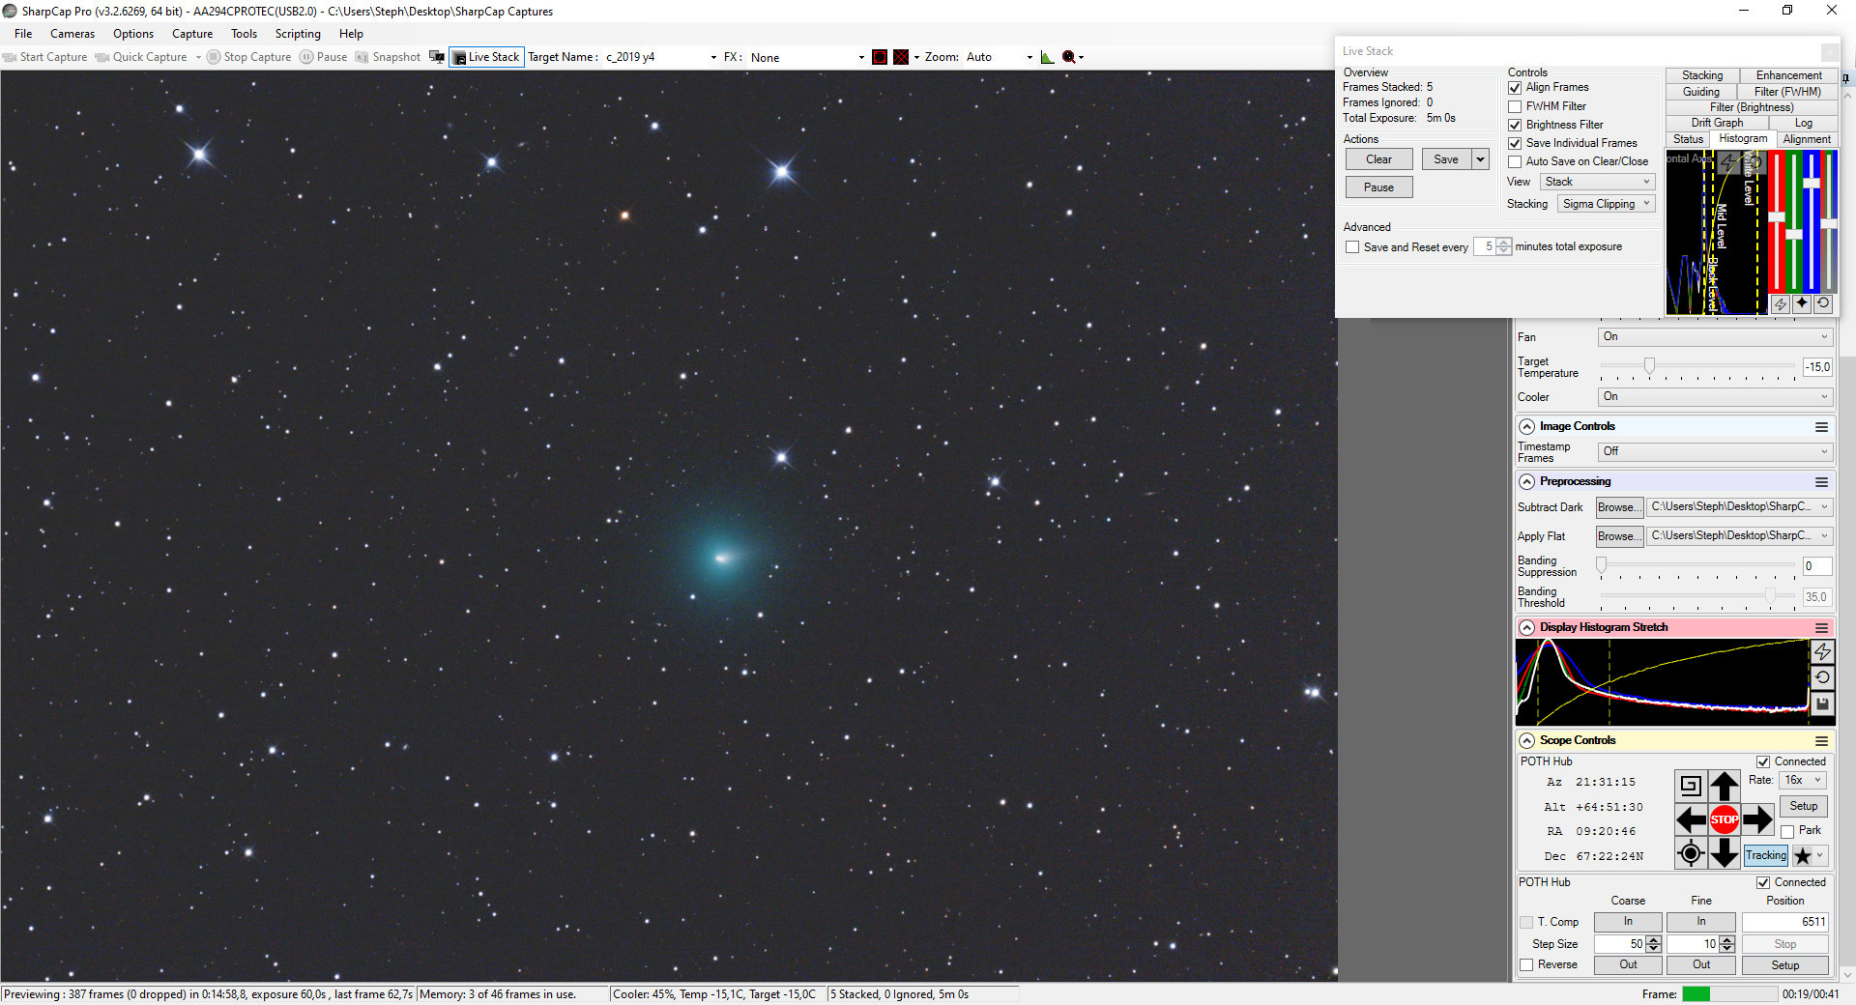
Task: Collapse the Display Histogram Stretch section
Action: [1527, 628]
